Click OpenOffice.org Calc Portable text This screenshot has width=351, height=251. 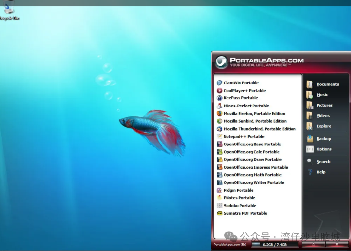[252, 152]
